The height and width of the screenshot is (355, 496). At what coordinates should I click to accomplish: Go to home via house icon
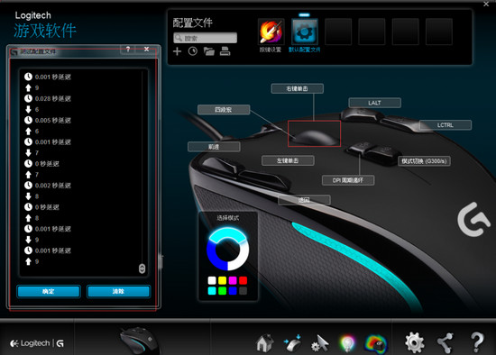(x=264, y=343)
